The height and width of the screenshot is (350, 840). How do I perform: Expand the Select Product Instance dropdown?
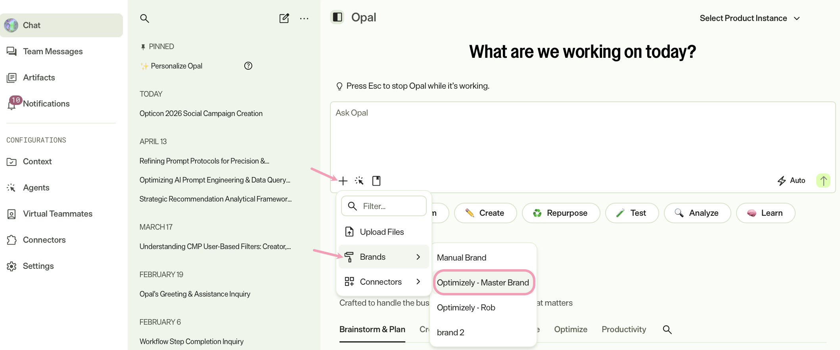750,18
